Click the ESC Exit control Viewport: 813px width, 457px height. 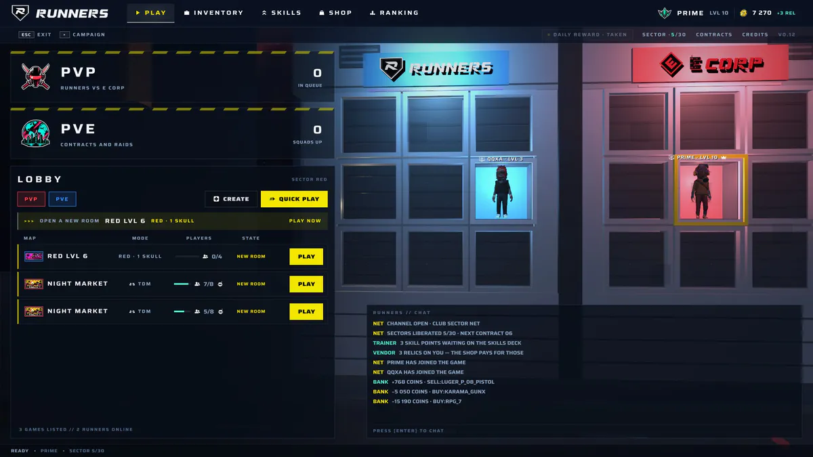tap(35, 35)
